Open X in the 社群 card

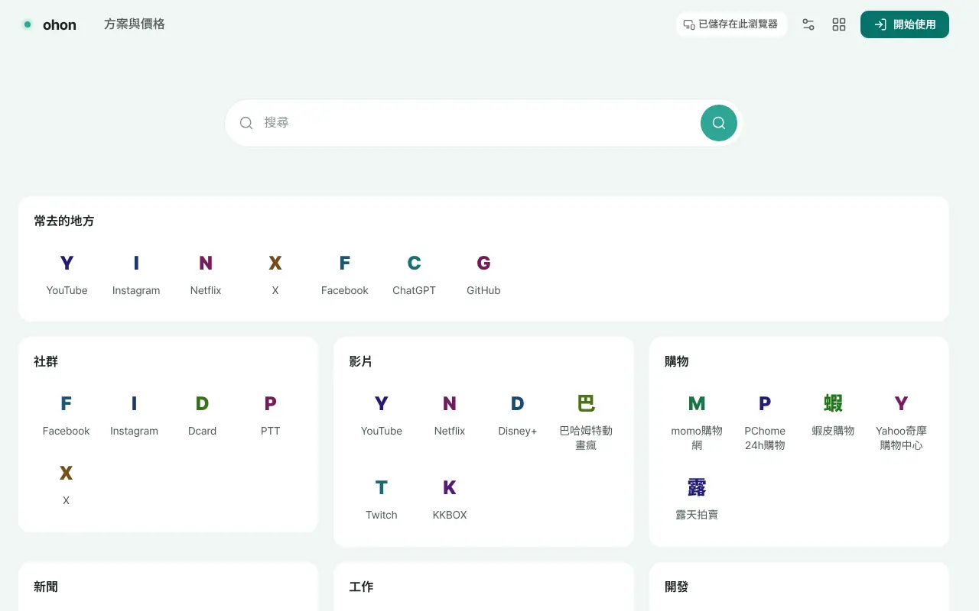tap(67, 485)
